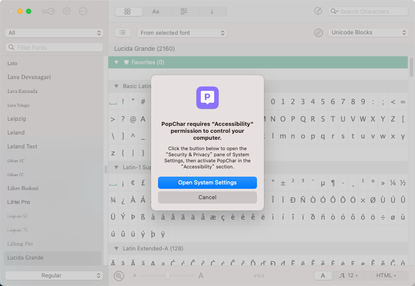Toggle the plain 'A' style button in bottom bar

pos(323,275)
